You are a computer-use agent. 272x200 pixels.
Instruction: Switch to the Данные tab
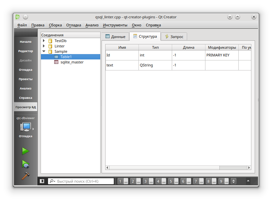pyautogui.click(x=115, y=36)
